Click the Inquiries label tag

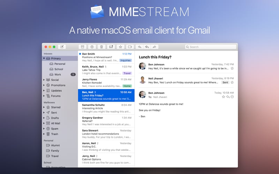[126, 60]
